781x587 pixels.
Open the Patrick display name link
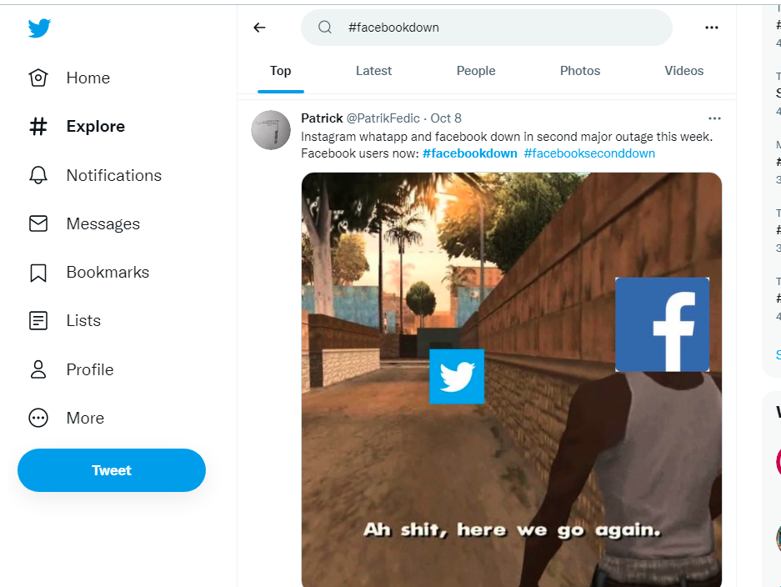tap(322, 118)
